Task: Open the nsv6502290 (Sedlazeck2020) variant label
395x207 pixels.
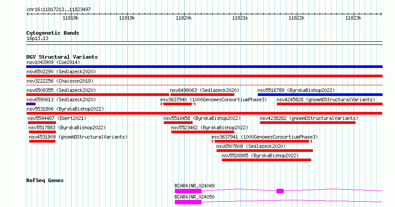Action: (61, 72)
